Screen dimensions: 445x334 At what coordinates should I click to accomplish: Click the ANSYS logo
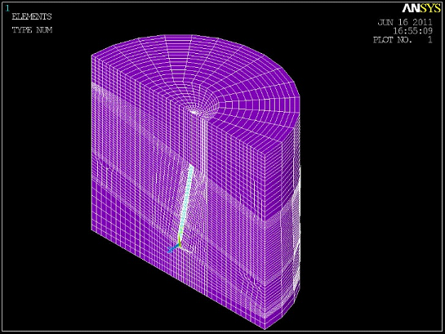tap(421, 8)
